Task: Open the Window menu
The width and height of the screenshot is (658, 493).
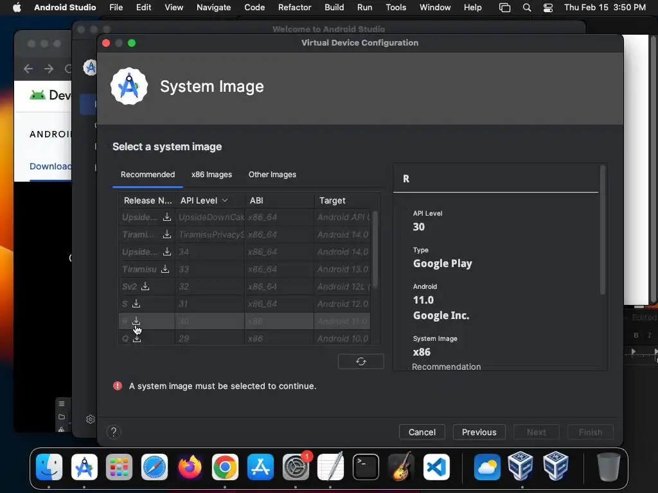Action: tap(435, 8)
